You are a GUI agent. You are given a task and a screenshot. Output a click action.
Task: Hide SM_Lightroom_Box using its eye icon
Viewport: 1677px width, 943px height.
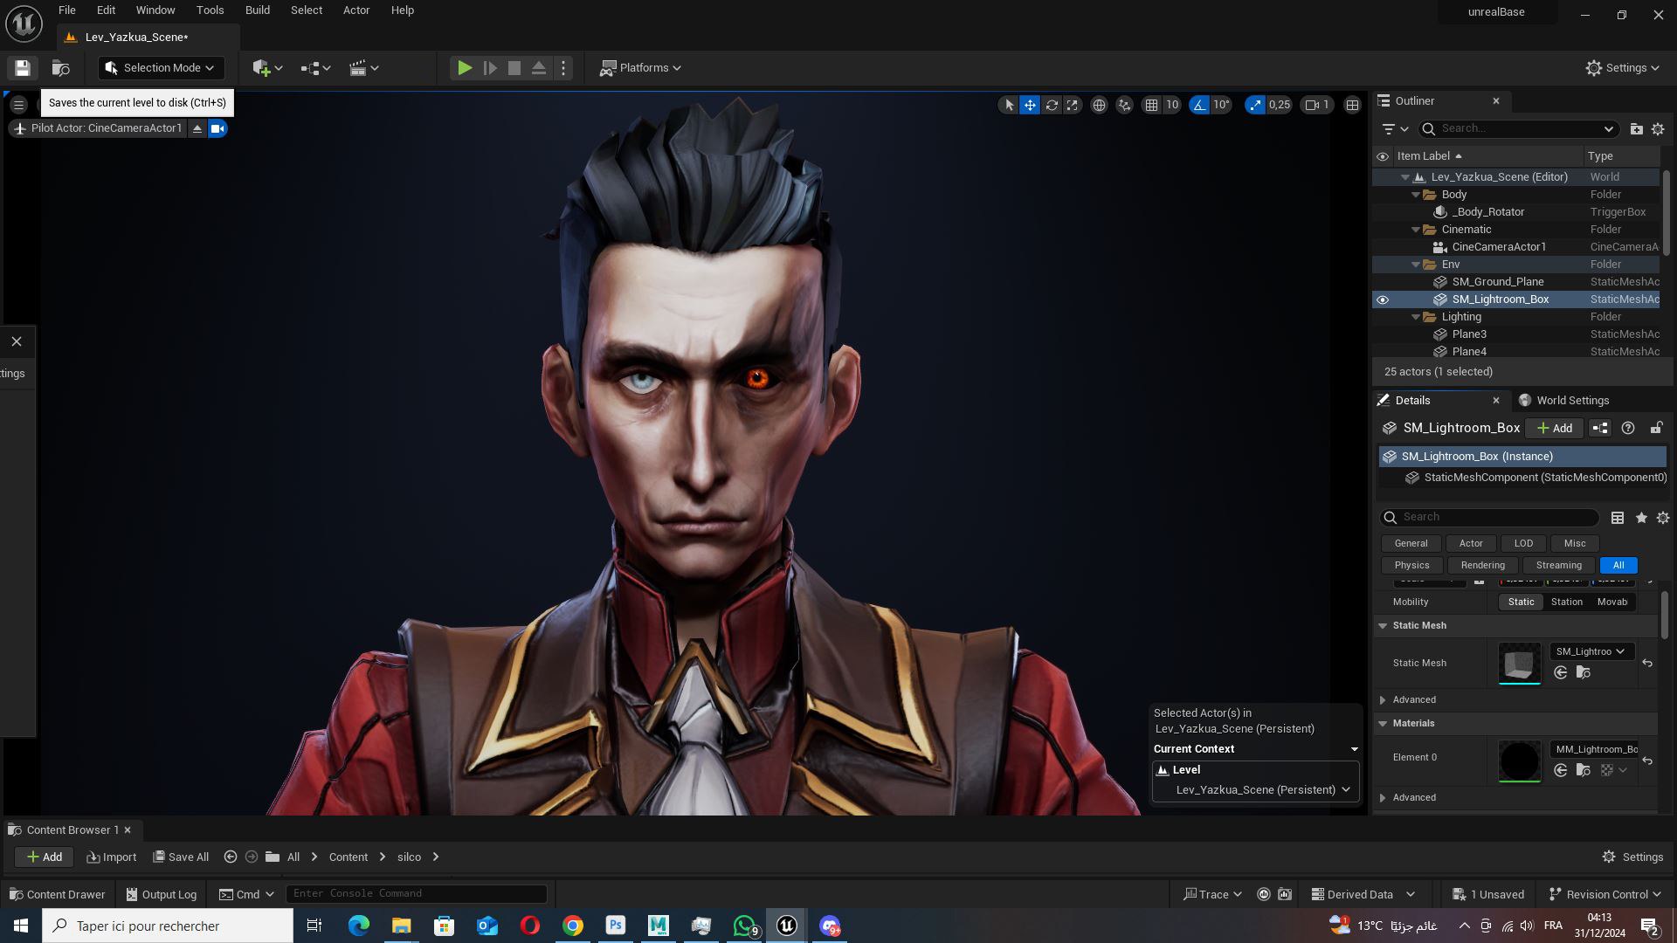[1382, 299]
